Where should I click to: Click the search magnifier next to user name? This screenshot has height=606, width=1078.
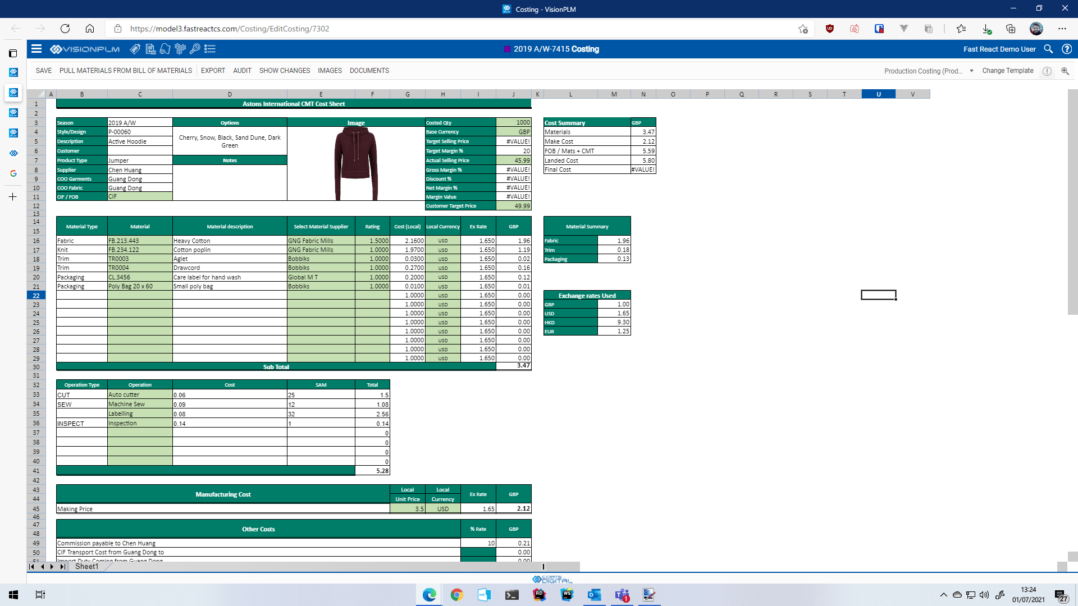[x=1048, y=49]
